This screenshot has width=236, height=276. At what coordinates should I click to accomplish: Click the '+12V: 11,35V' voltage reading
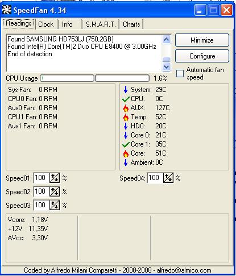(28, 229)
